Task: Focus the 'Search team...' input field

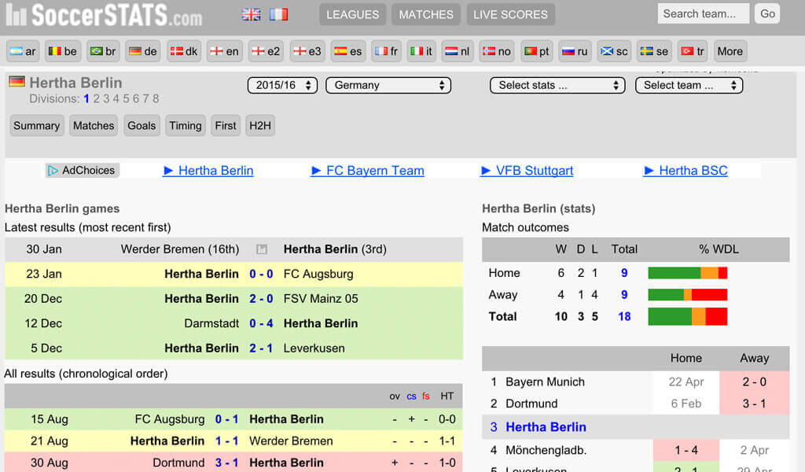Action: coord(704,14)
